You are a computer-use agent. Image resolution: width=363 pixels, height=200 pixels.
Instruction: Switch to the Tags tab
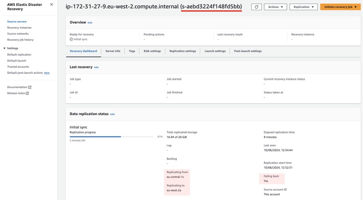pos(132,51)
